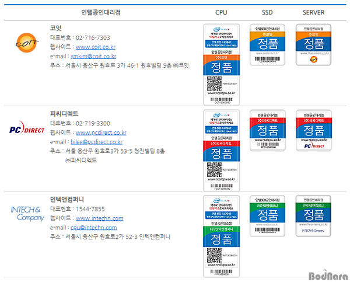Click Intech SERVER 정품 sticker image
Viewport: 350px width, 282px height.
[x=313, y=216]
